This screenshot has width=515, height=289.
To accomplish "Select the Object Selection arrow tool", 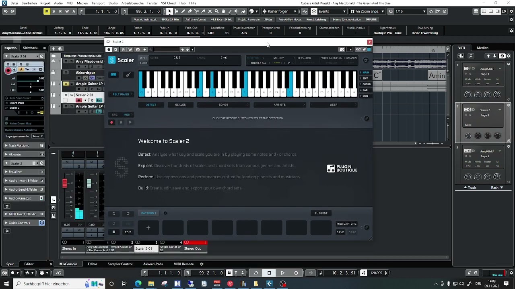I will [169, 11].
